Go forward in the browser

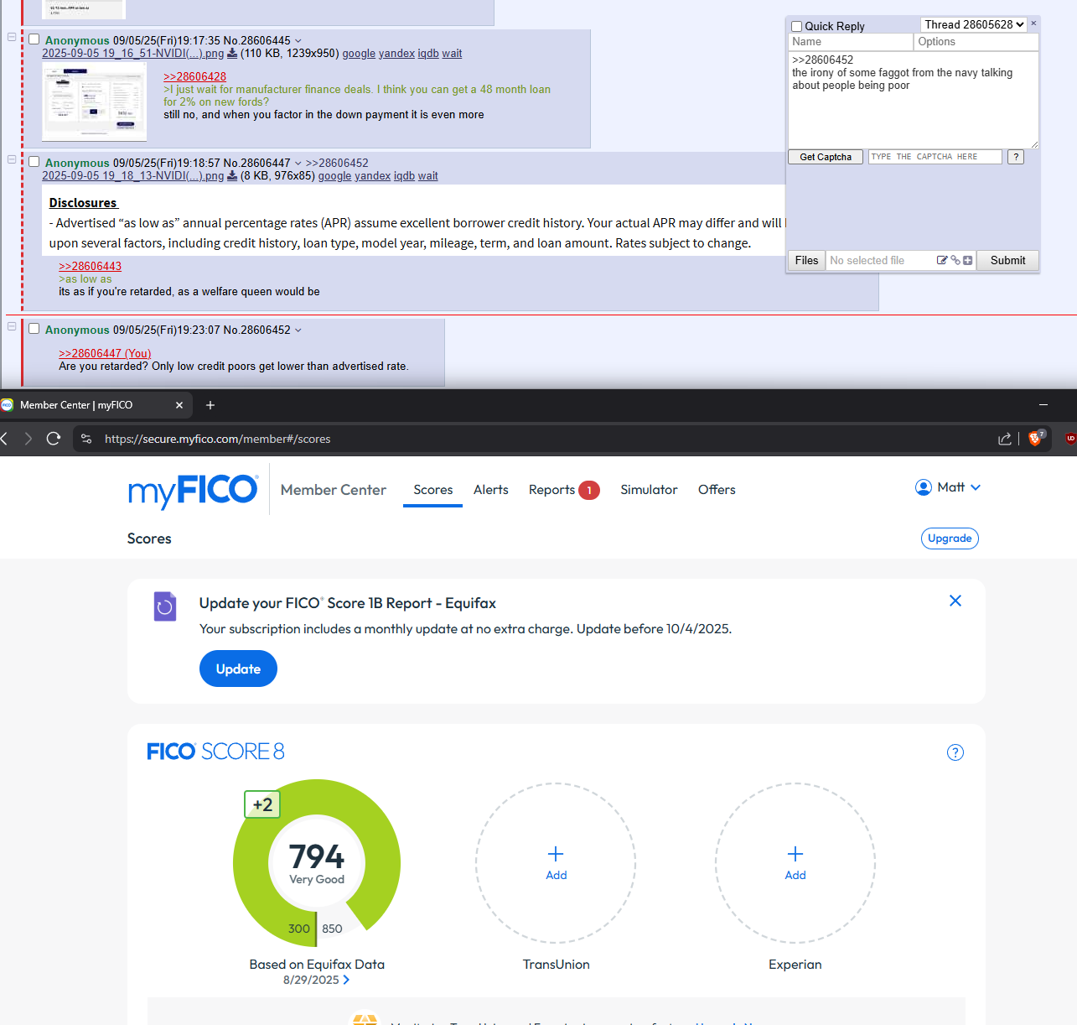pyautogui.click(x=28, y=439)
